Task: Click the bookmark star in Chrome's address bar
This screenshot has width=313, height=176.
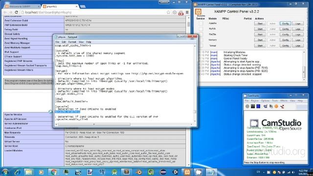Action: click(x=168, y=12)
